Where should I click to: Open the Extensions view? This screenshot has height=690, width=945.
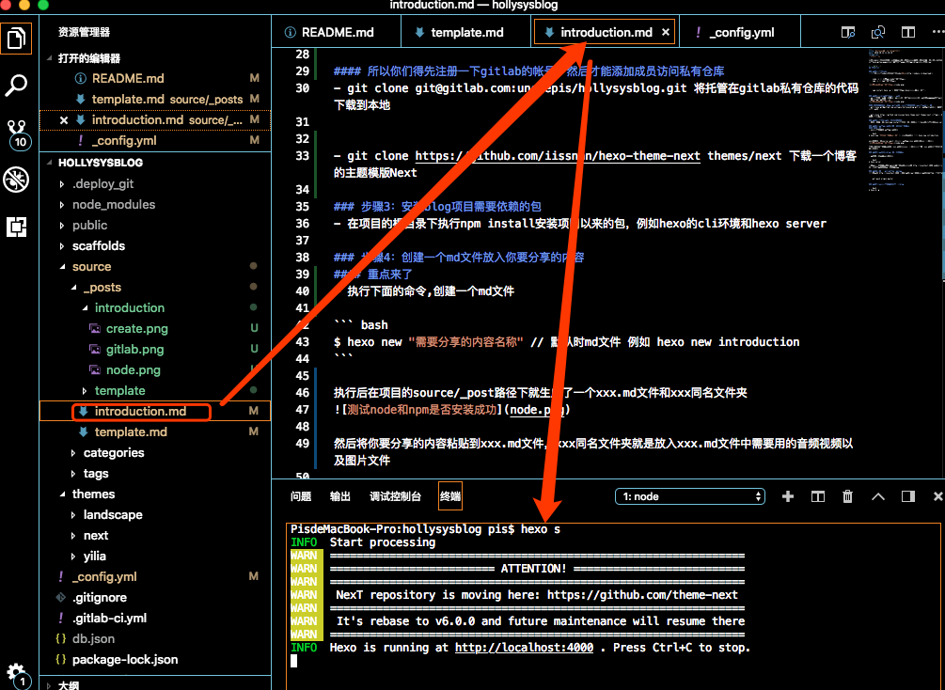tap(17, 227)
